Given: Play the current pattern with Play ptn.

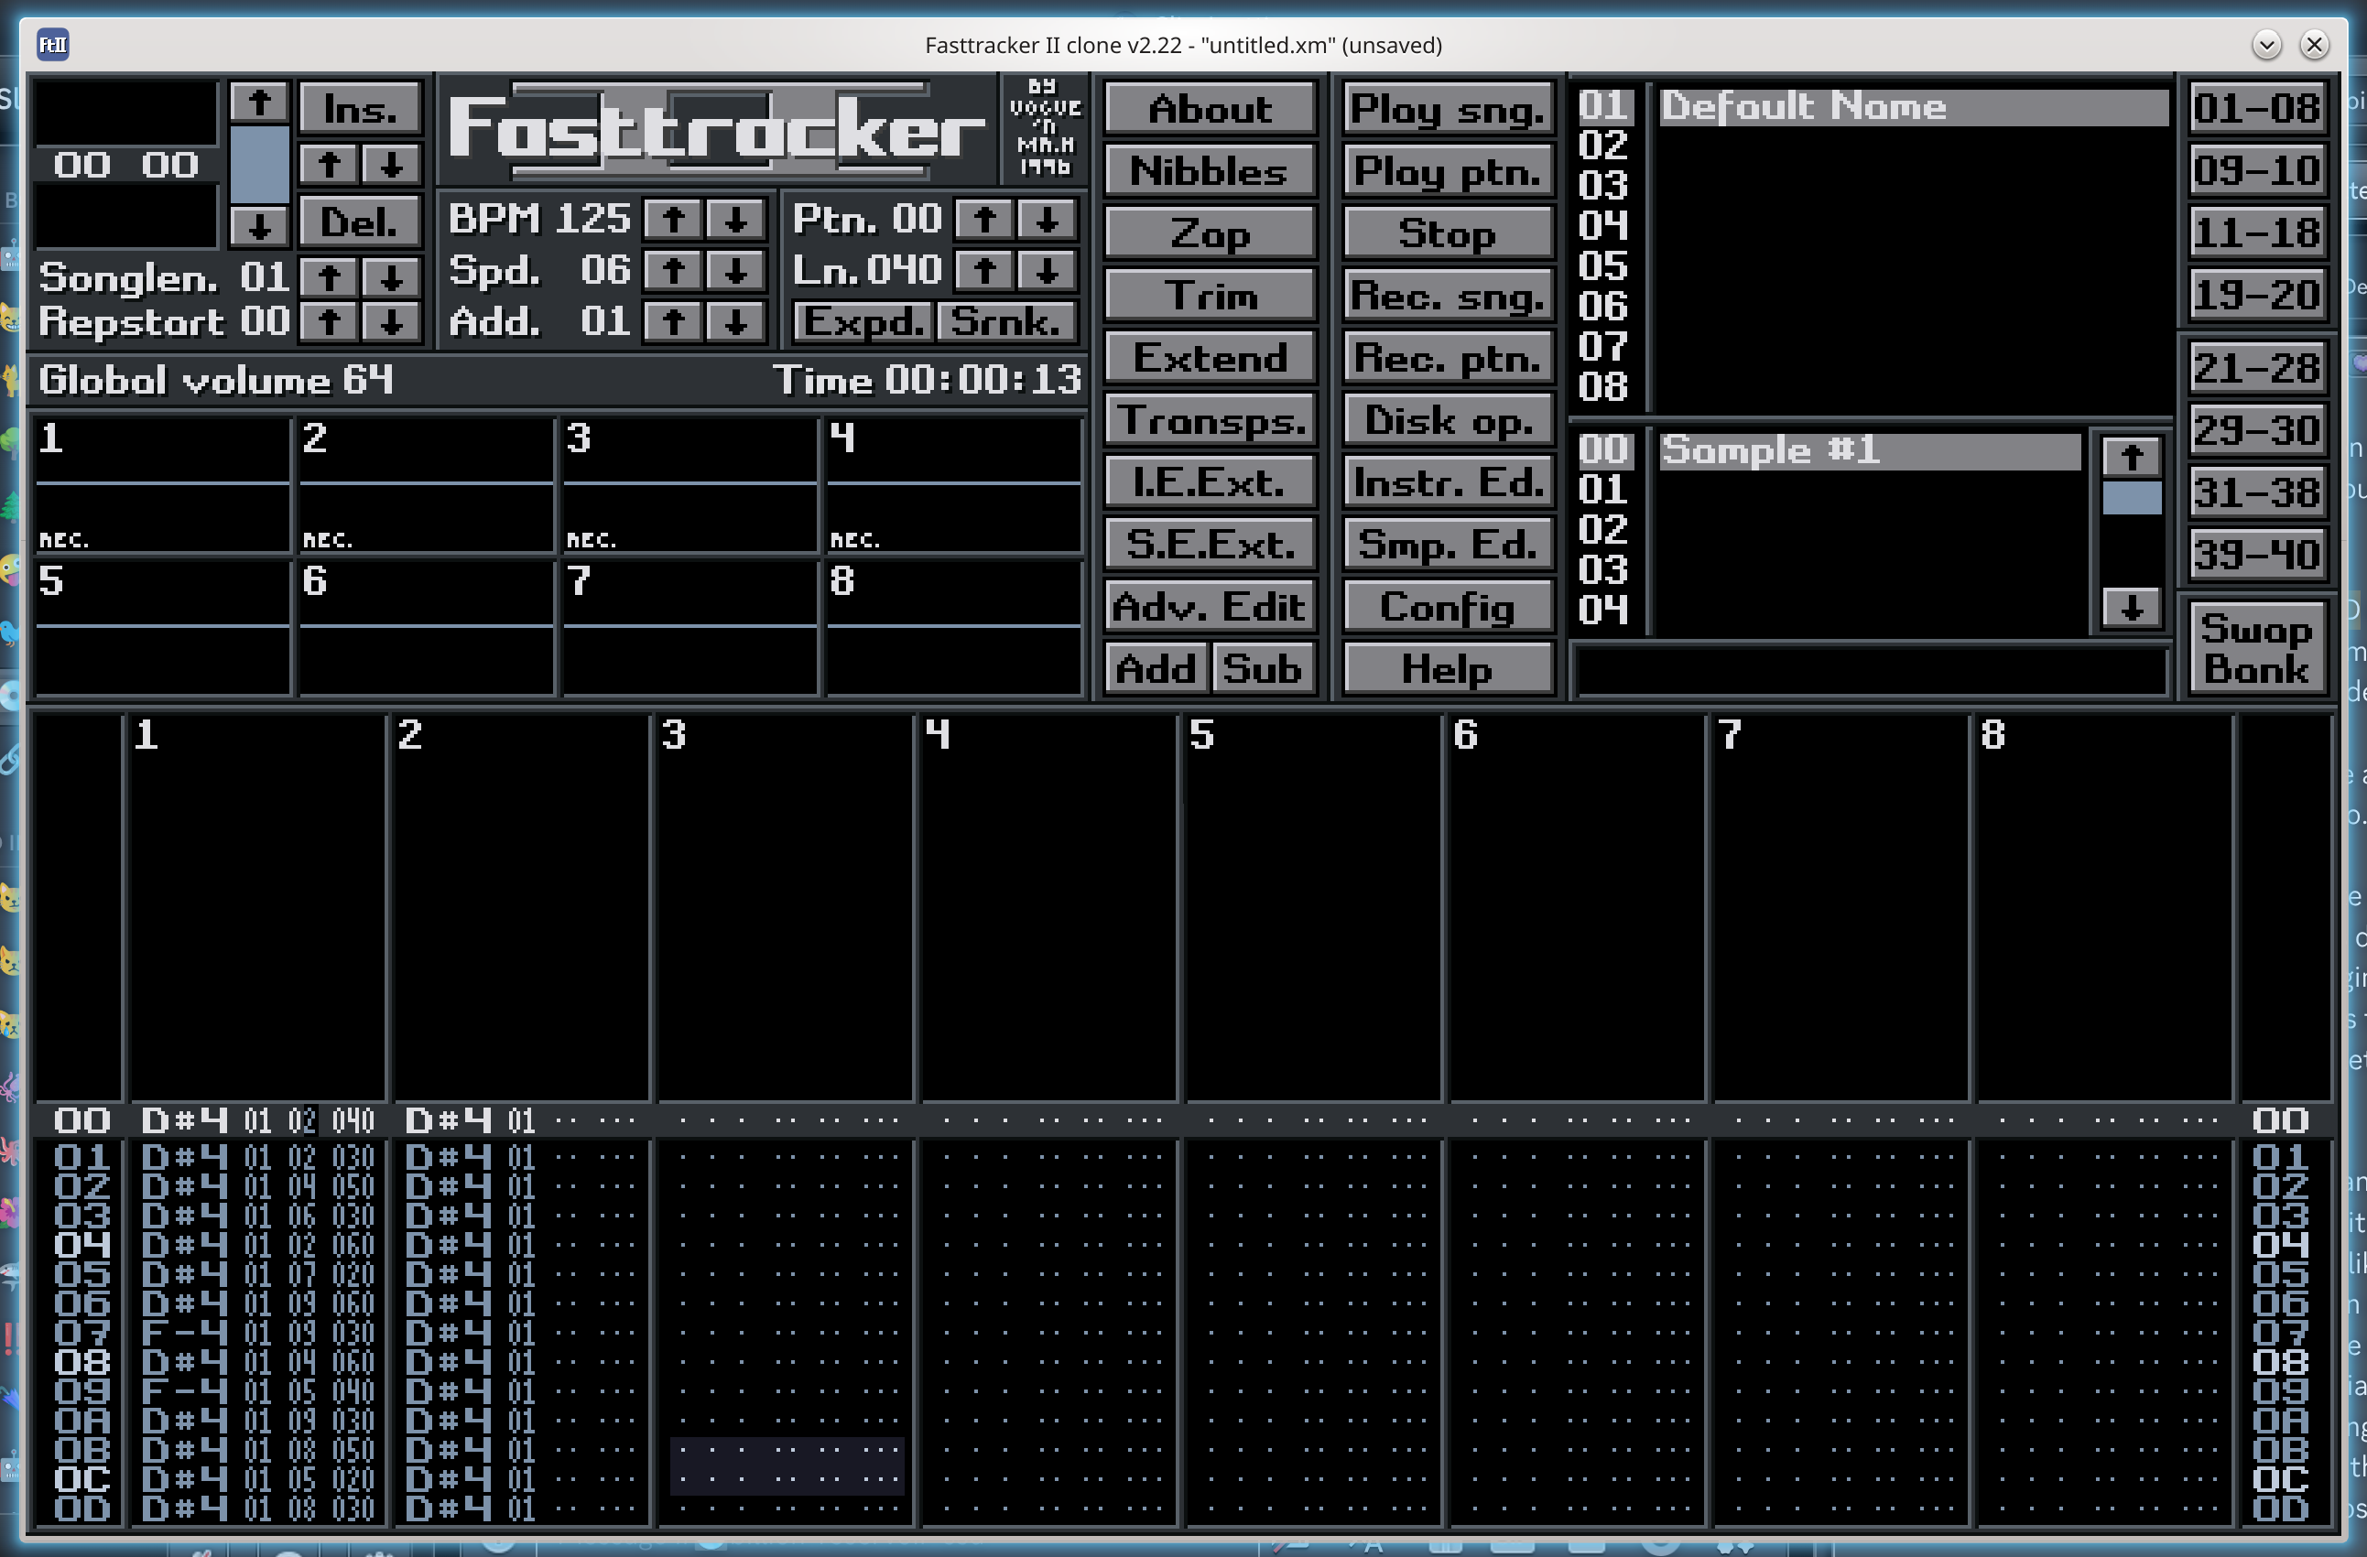Looking at the screenshot, I should tap(1448, 171).
